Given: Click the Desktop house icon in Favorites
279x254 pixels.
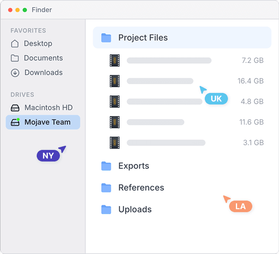Looking at the screenshot, I should [15, 43].
